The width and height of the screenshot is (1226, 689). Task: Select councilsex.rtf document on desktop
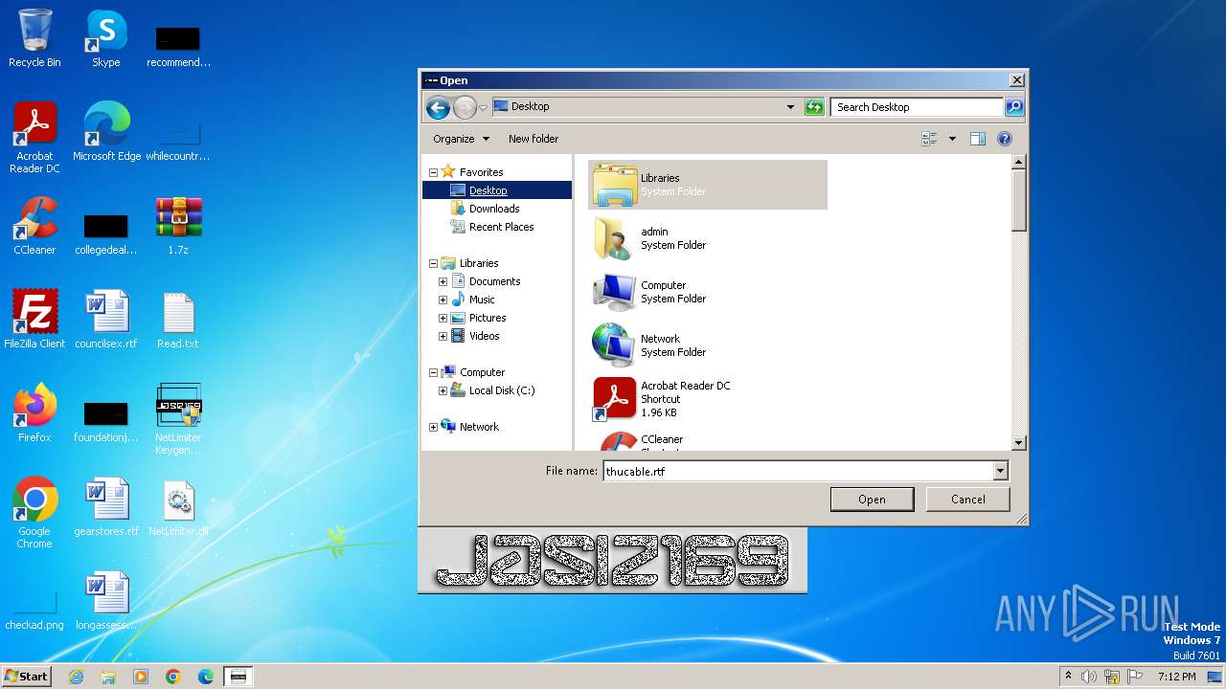click(106, 319)
